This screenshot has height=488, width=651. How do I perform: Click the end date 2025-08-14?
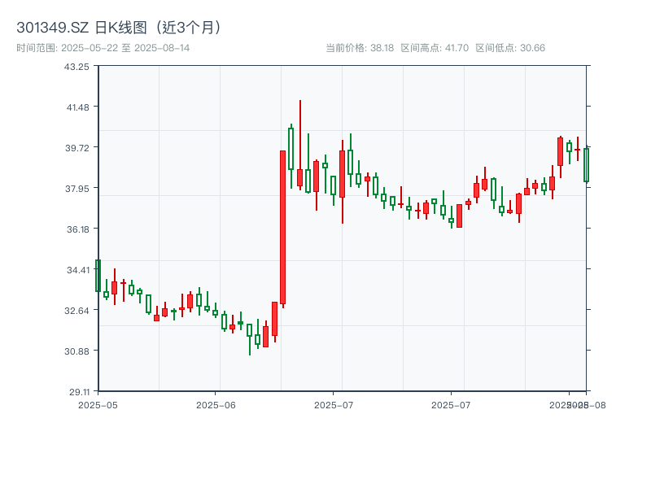[163, 46]
